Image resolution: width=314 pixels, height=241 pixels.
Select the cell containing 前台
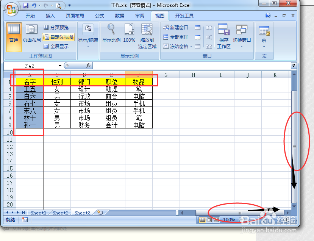[x=111, y=96]
